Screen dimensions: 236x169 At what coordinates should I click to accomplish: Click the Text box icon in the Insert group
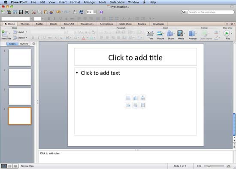150,33
